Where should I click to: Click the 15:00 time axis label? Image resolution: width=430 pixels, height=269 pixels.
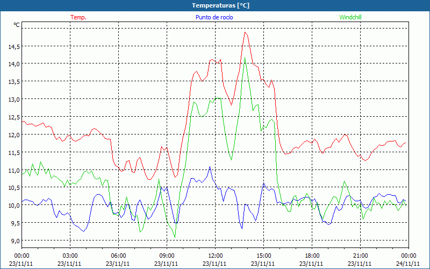click(263, 256)
